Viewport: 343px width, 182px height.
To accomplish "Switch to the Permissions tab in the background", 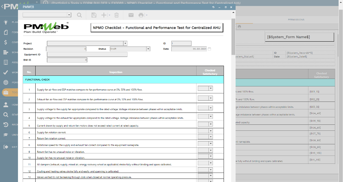I will 296,19.
